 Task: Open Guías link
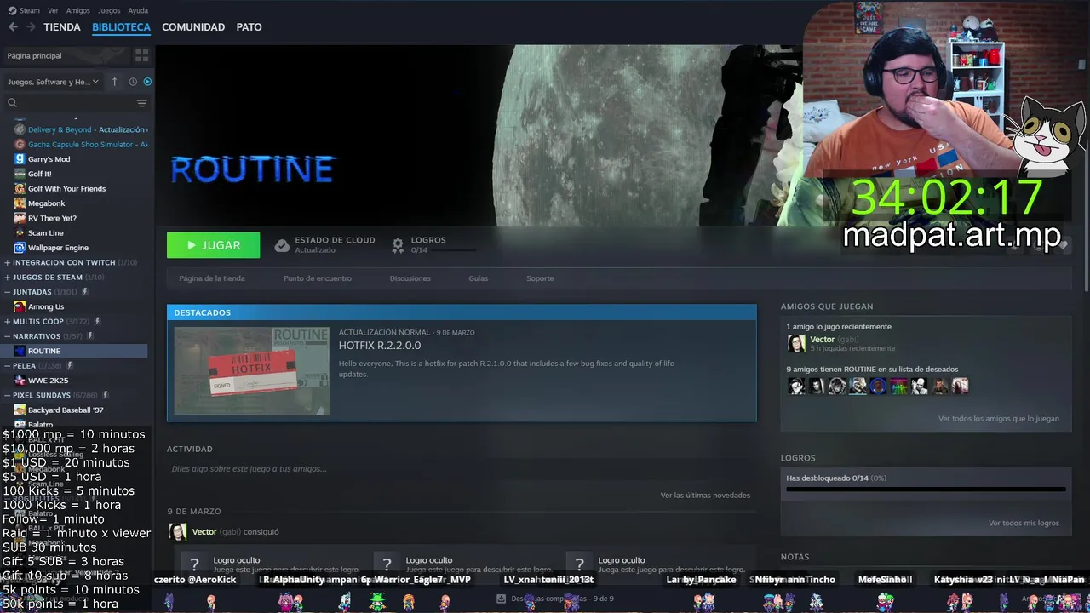pos(478,278)
